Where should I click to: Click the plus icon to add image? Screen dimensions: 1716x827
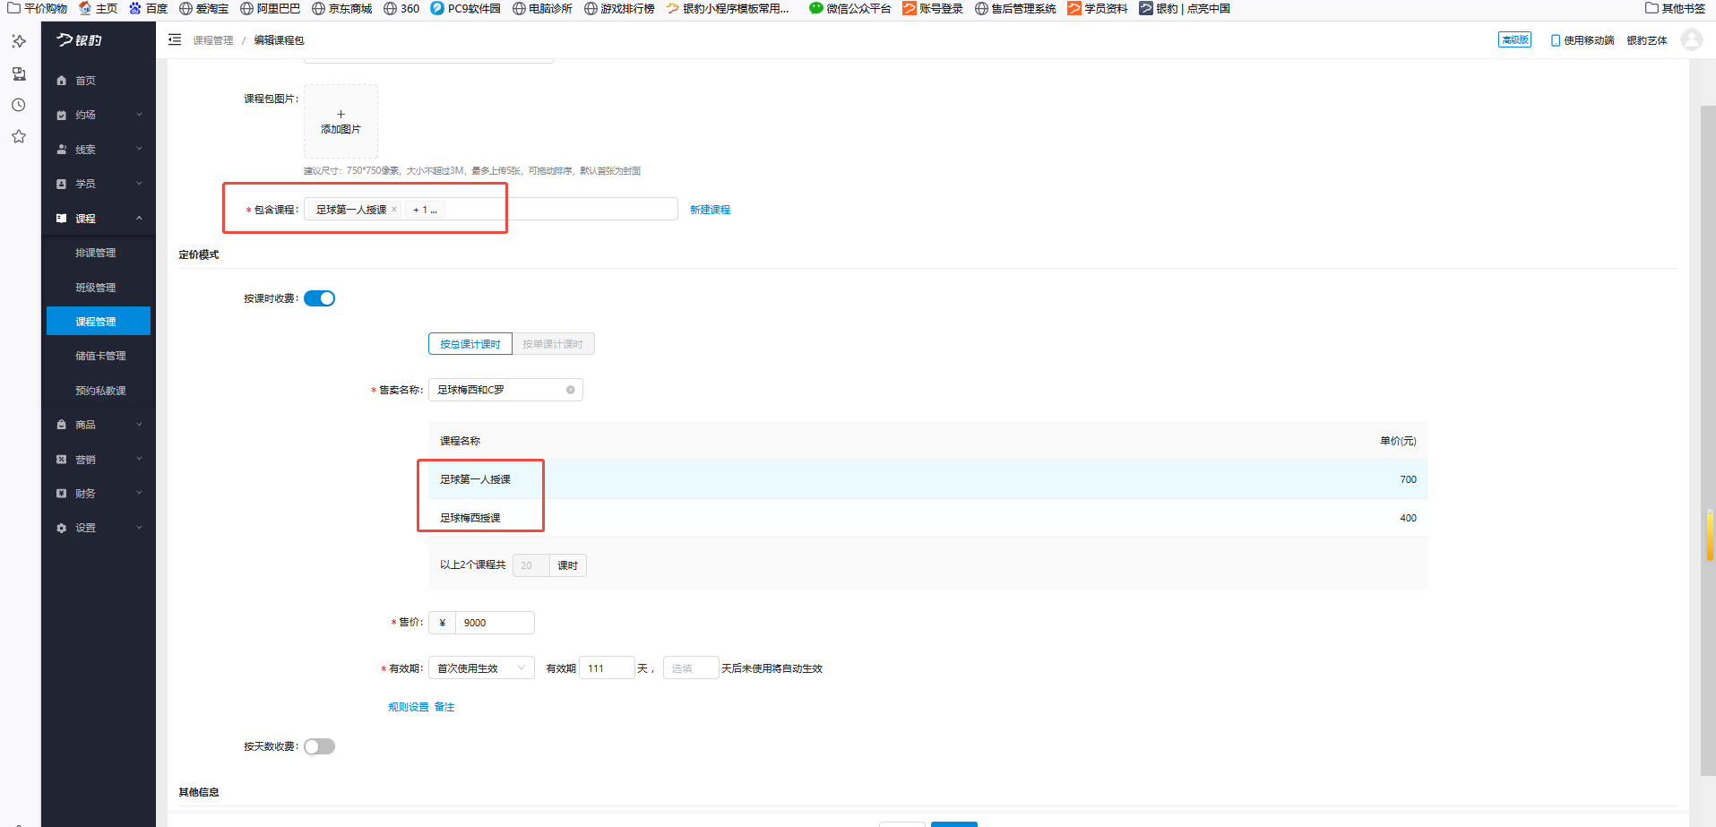pos(341,114)
